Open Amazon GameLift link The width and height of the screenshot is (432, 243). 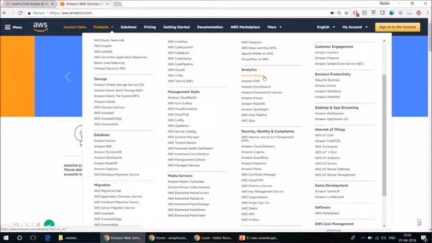tap(327, 191)
